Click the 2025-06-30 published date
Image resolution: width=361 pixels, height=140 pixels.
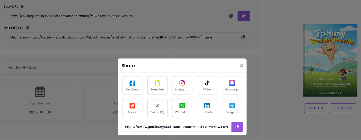point(40,112)
